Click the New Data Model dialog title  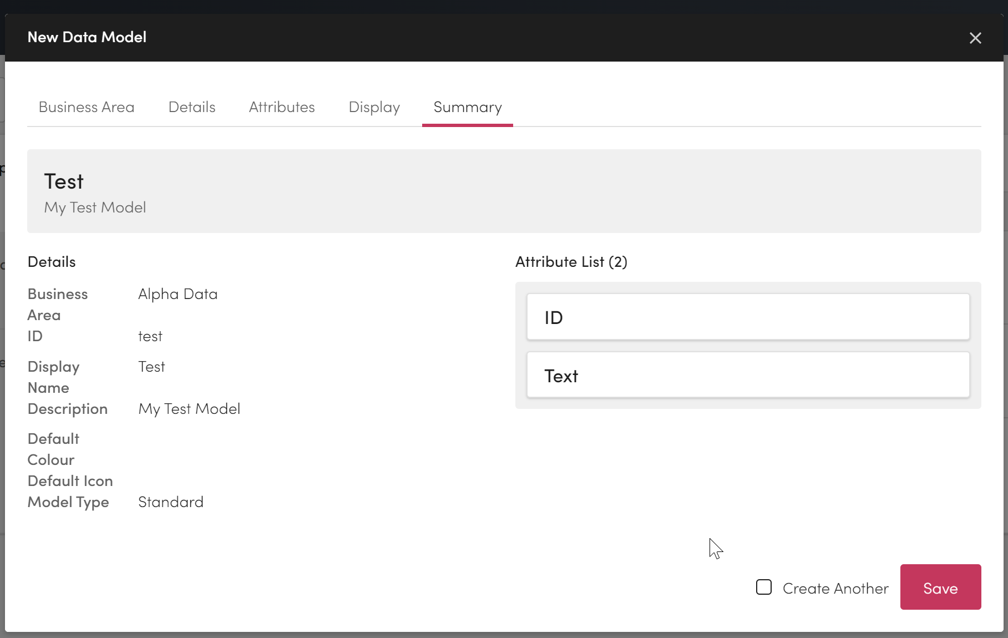tap(87, 37)
